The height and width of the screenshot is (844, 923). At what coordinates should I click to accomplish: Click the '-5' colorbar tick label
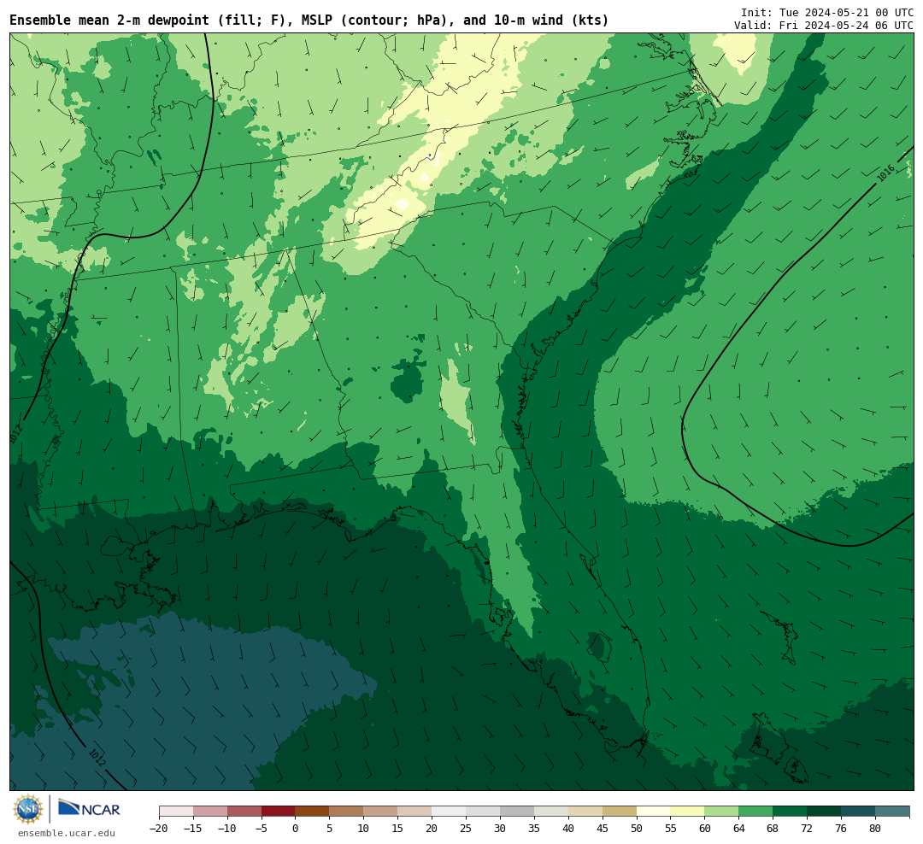pyautogui.click(x=262, y=829)
